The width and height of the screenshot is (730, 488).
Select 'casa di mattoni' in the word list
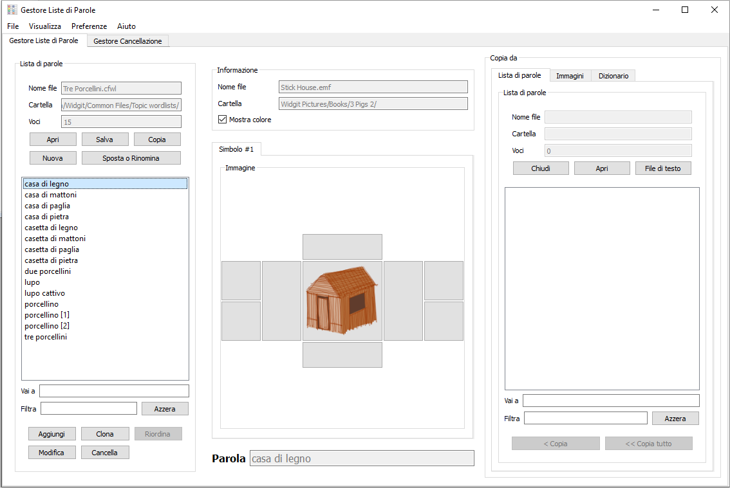point(105,195)
